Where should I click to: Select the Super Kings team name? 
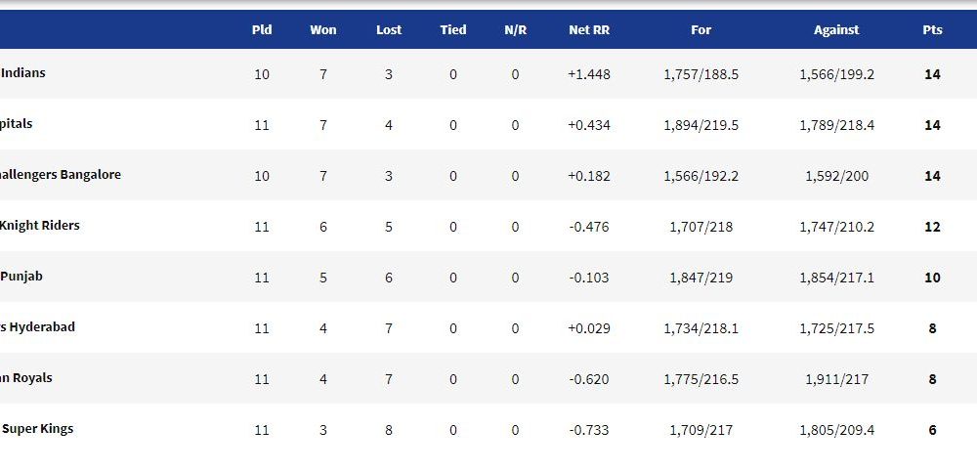pos(37,428)
